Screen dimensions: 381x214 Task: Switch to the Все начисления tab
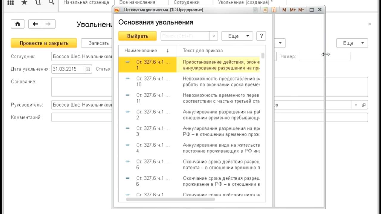[137, 2]
